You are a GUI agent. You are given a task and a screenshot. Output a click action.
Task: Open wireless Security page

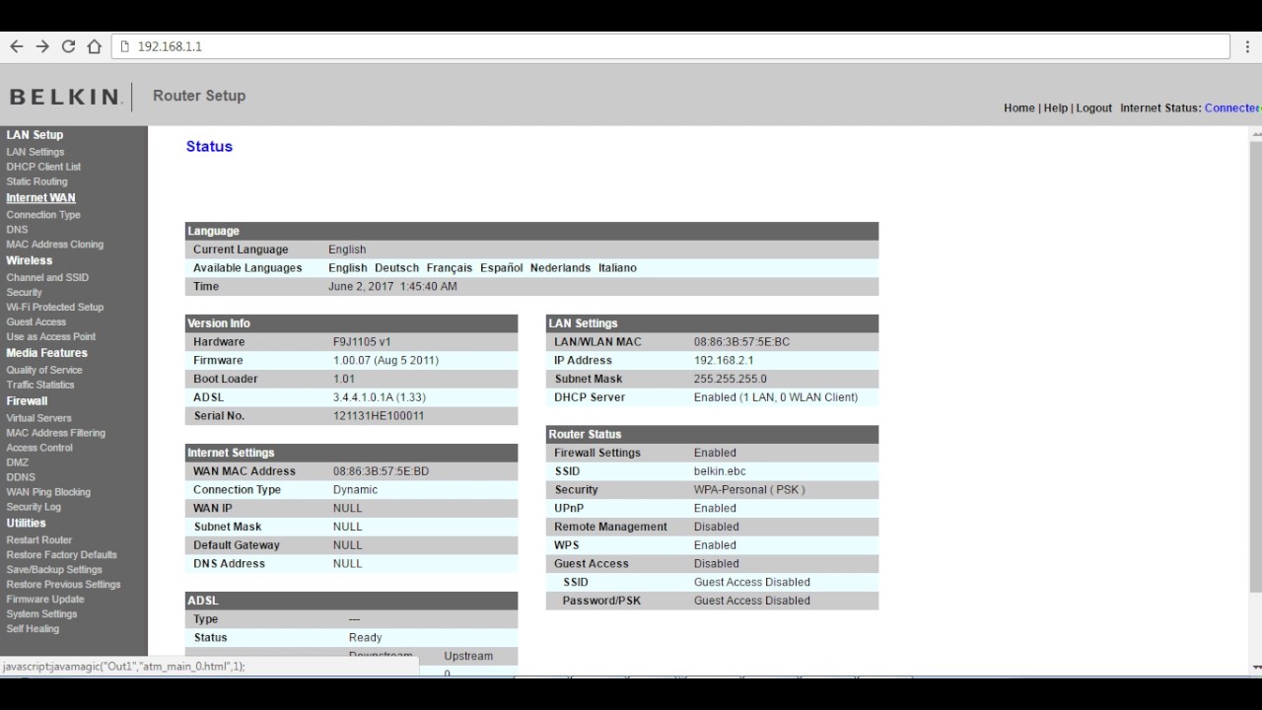pyautogui.click(x=24, y=293)
